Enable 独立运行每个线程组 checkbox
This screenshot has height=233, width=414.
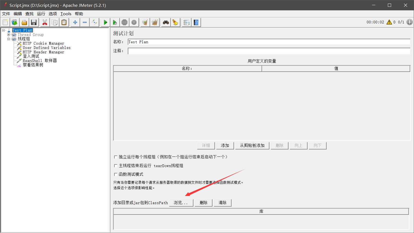pyautogui.click(x=116, y=157)
